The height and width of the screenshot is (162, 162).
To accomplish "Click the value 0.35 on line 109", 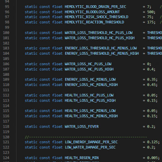I will [151, 79].
